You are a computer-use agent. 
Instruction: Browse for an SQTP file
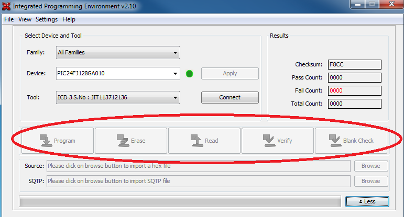(370, 181)
